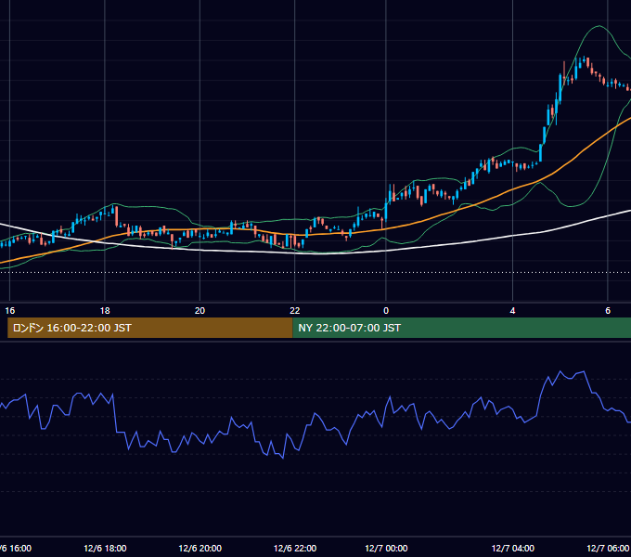631x557 pixels.
Task: Click the hour 0 axis label
Action: tap(386, 311)
